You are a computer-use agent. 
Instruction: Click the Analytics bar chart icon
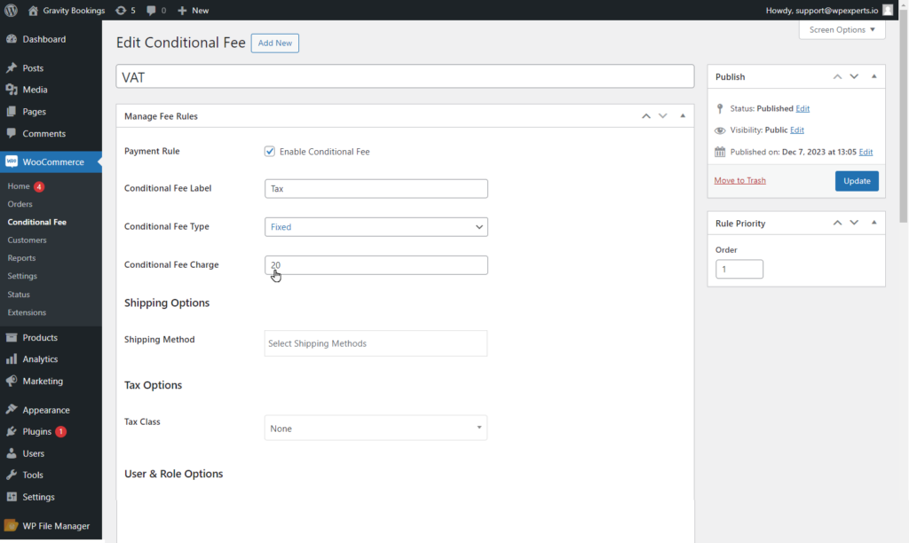tap(12, 359)
